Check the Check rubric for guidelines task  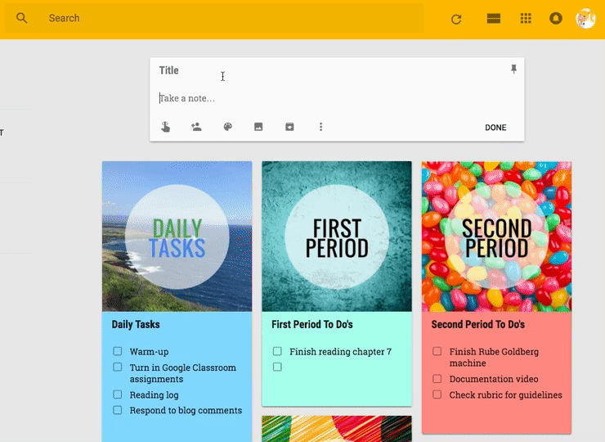437,395
